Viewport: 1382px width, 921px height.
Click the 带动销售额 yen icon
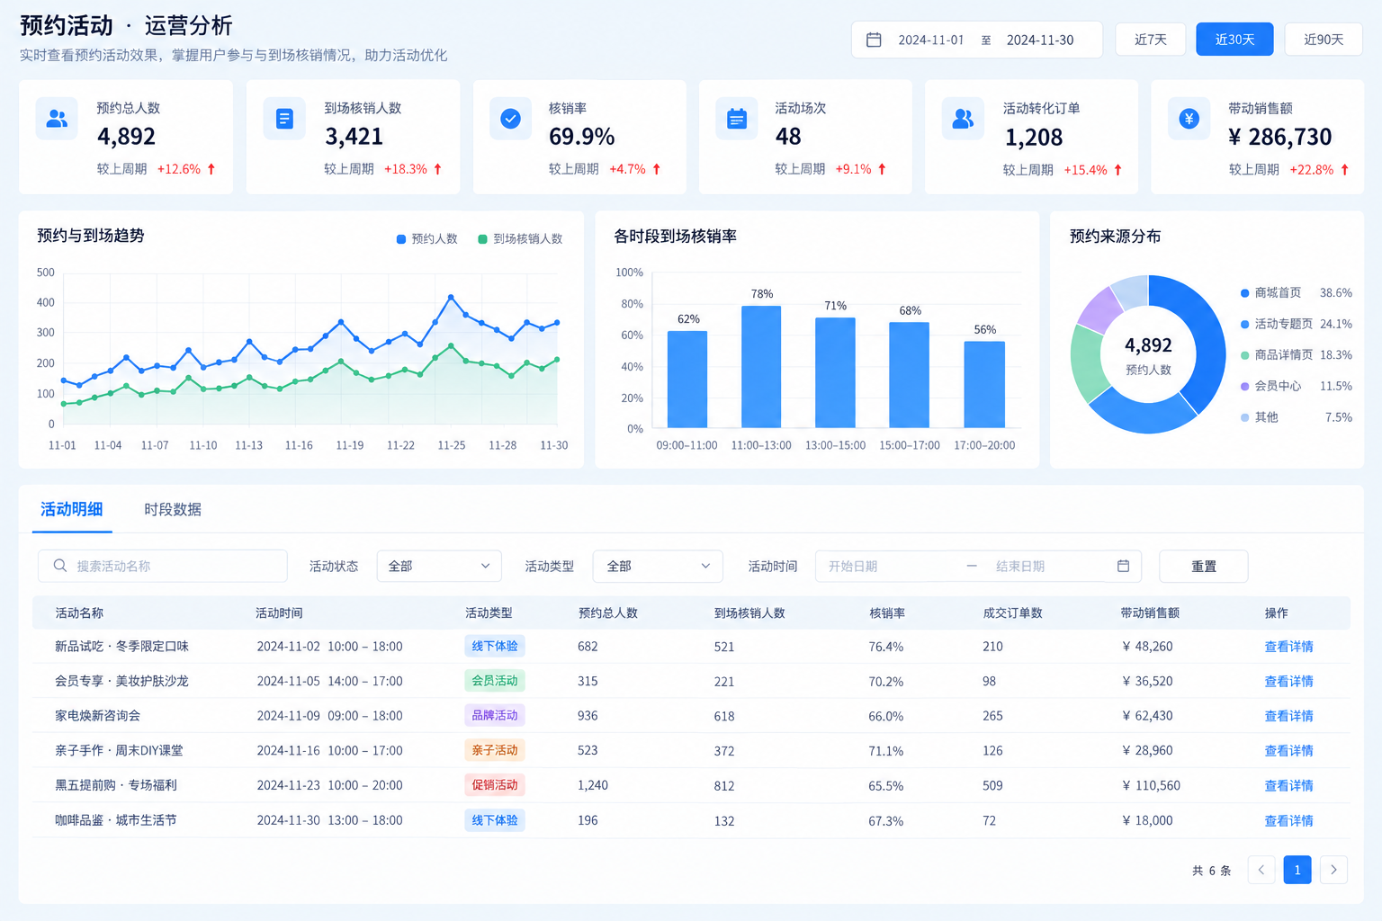[1189, 118]
